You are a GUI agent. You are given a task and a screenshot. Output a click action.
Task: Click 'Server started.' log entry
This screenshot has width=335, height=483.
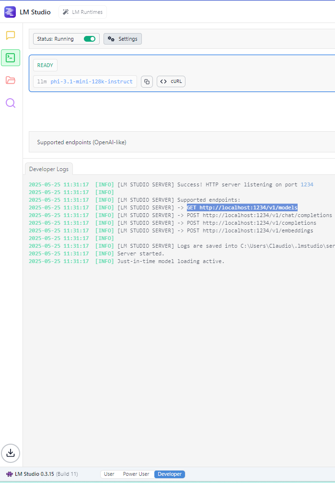[x=96, y=253]
